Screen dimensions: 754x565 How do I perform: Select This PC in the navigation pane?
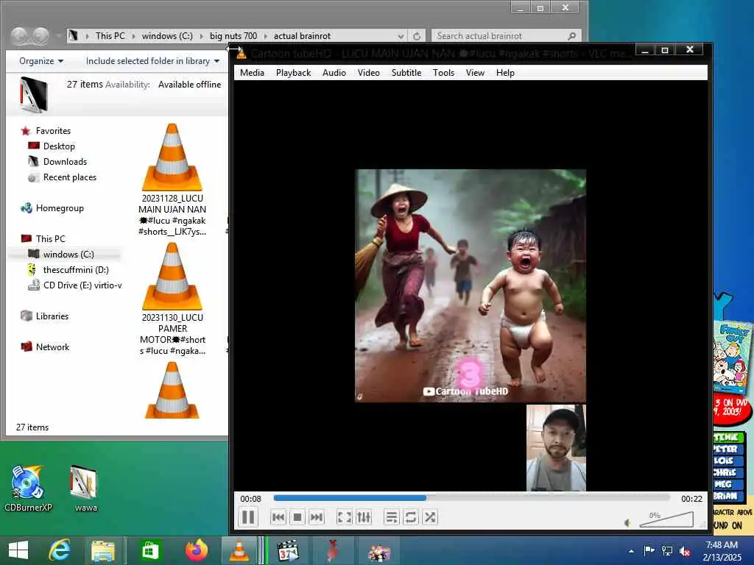(50, 239)
